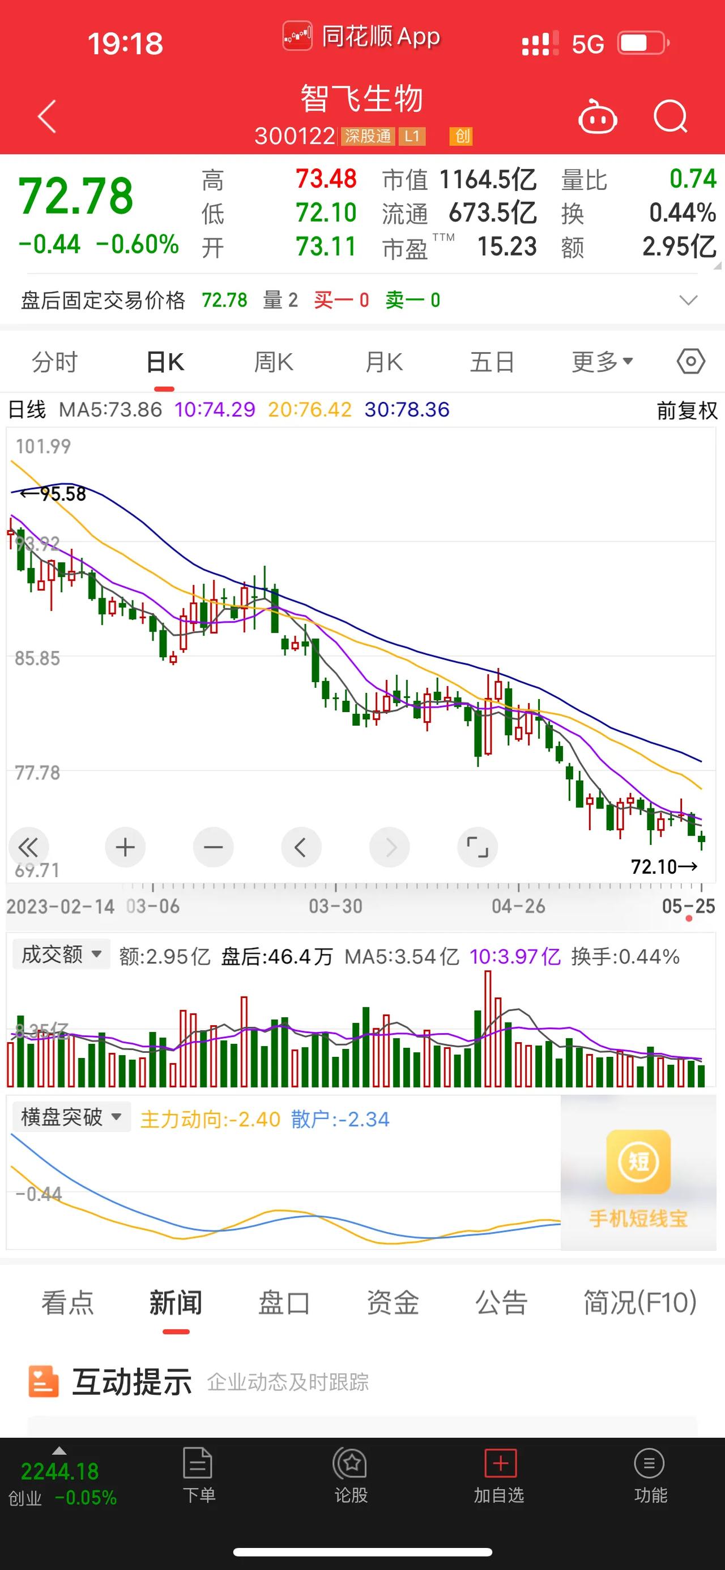
Task: Toggle 前复权 adjustment mode
Action: 686,410
